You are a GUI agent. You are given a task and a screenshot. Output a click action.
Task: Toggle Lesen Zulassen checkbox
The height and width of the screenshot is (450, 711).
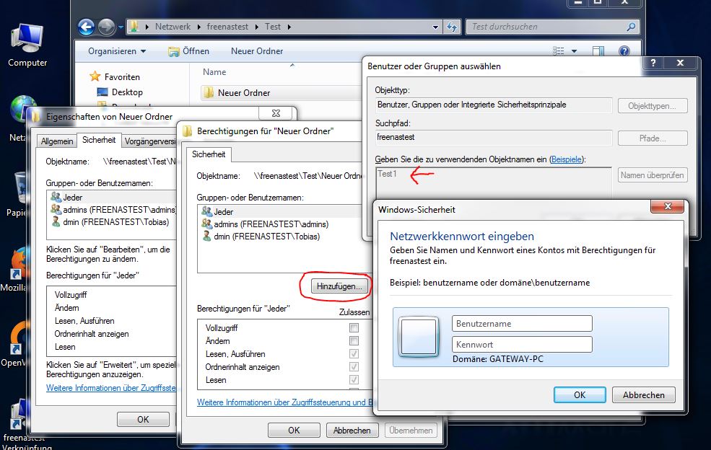coord(354,379)
